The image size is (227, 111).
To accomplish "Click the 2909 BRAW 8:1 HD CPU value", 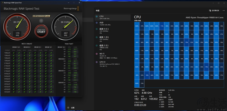I will pos(70,61).
